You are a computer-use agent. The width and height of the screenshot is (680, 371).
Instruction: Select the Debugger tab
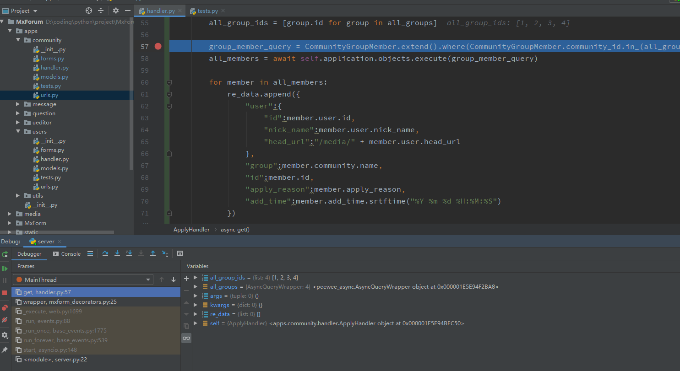29,254
